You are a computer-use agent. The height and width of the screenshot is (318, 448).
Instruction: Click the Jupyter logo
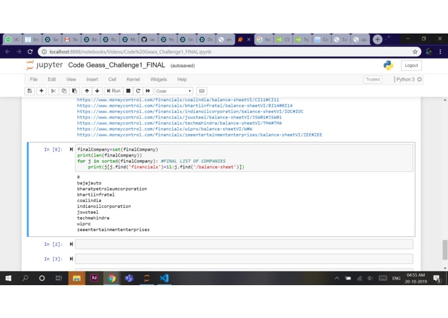44,65
